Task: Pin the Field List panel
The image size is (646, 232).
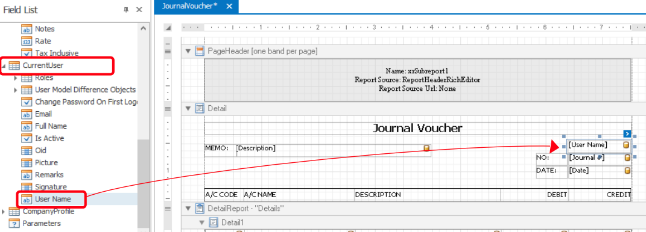Action: tap(126, 10)
